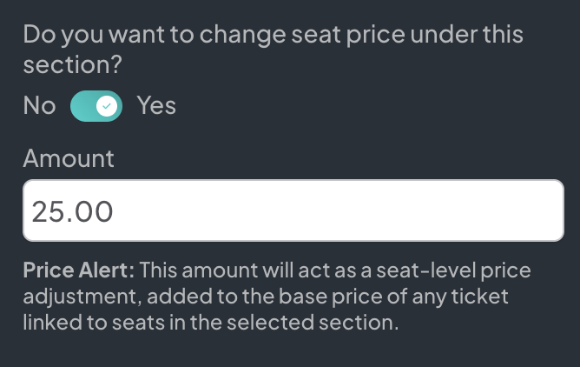
Task: Click the 25.00 value text
Action: [x=72, y=211]
